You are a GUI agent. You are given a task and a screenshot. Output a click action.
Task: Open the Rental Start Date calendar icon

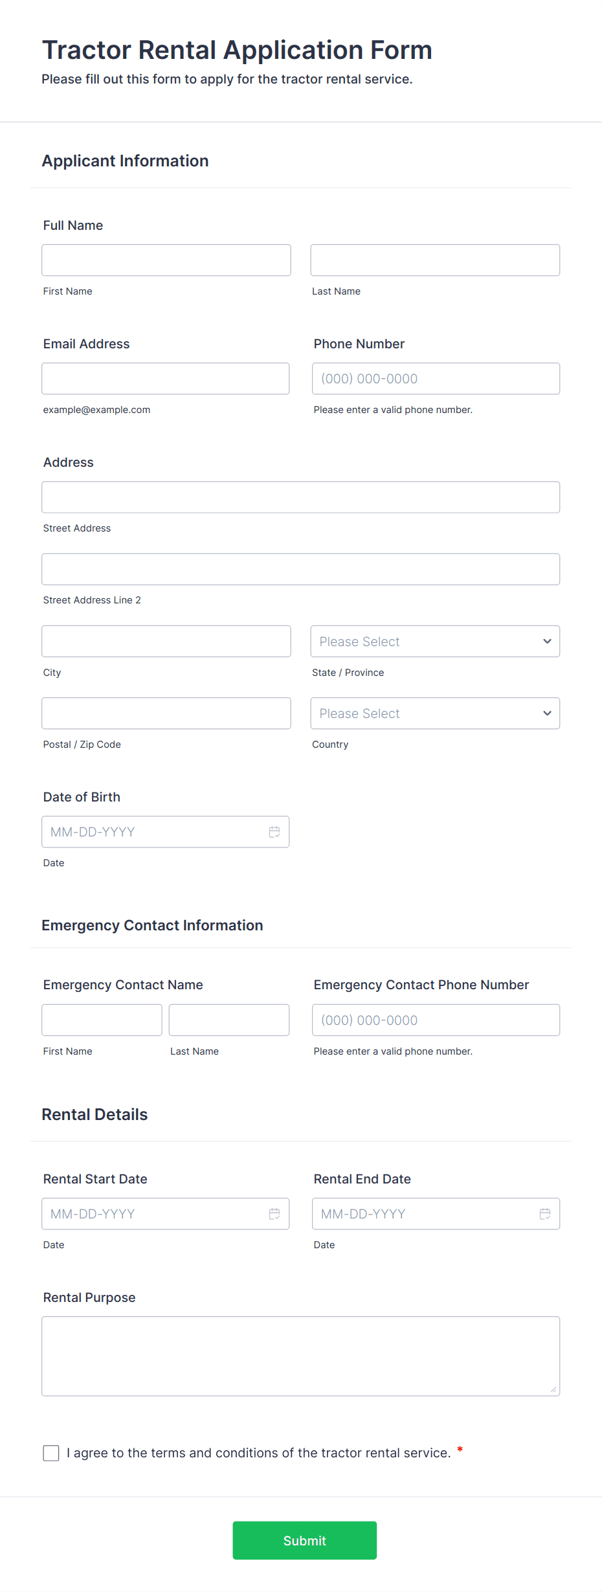[274, 1214]
